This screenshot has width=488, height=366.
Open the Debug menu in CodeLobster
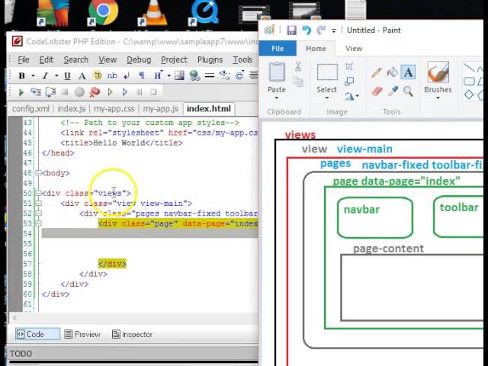pos(139,59)
